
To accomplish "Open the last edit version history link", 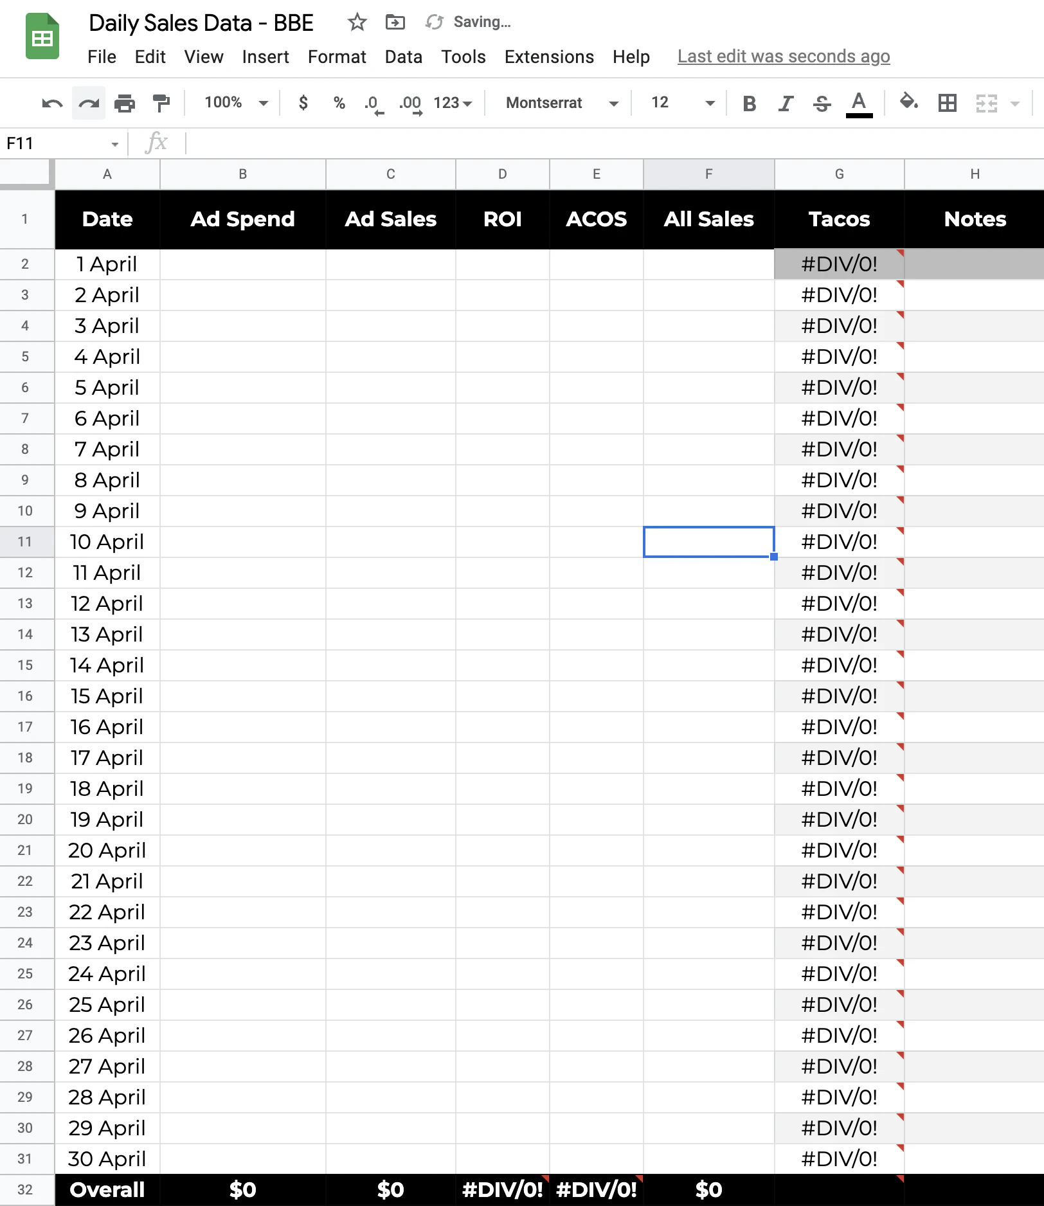I will [x=783, y=57].
